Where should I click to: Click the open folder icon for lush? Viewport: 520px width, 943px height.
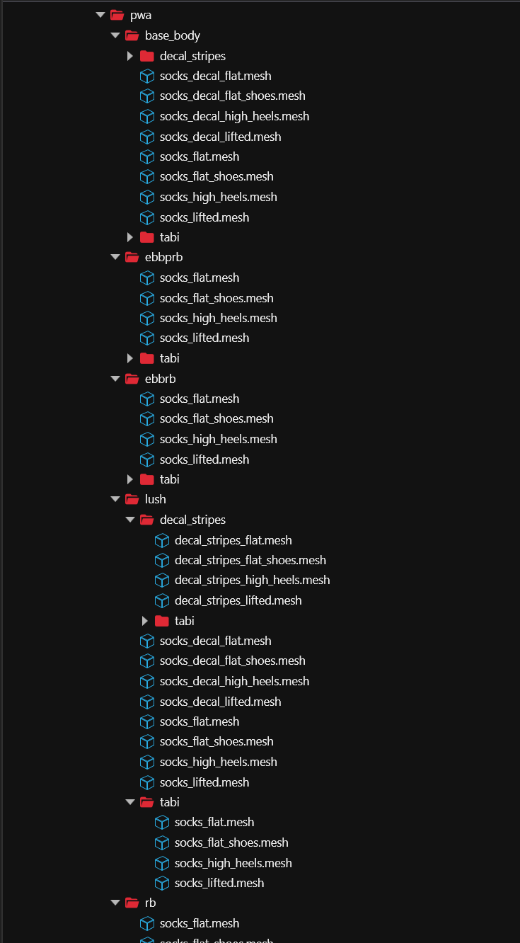pyautogui.click(x=132, y=499)
